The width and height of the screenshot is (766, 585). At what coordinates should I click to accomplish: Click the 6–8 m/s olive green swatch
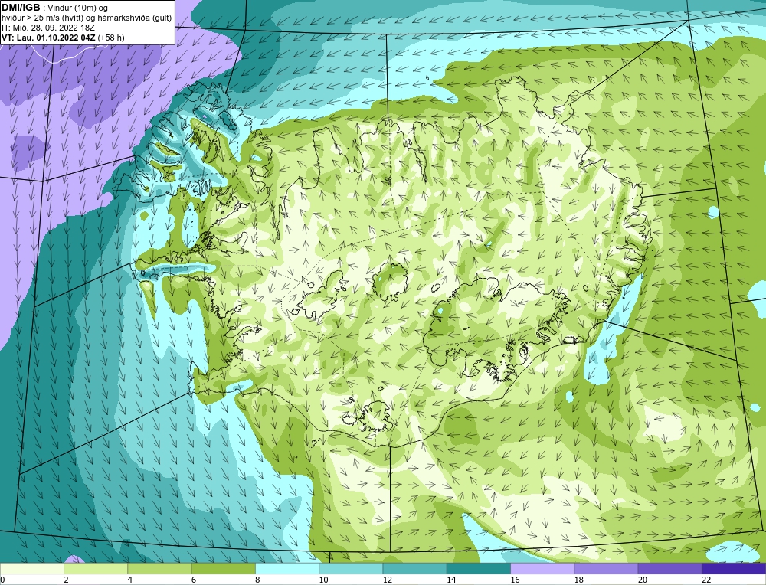[223, 568]
